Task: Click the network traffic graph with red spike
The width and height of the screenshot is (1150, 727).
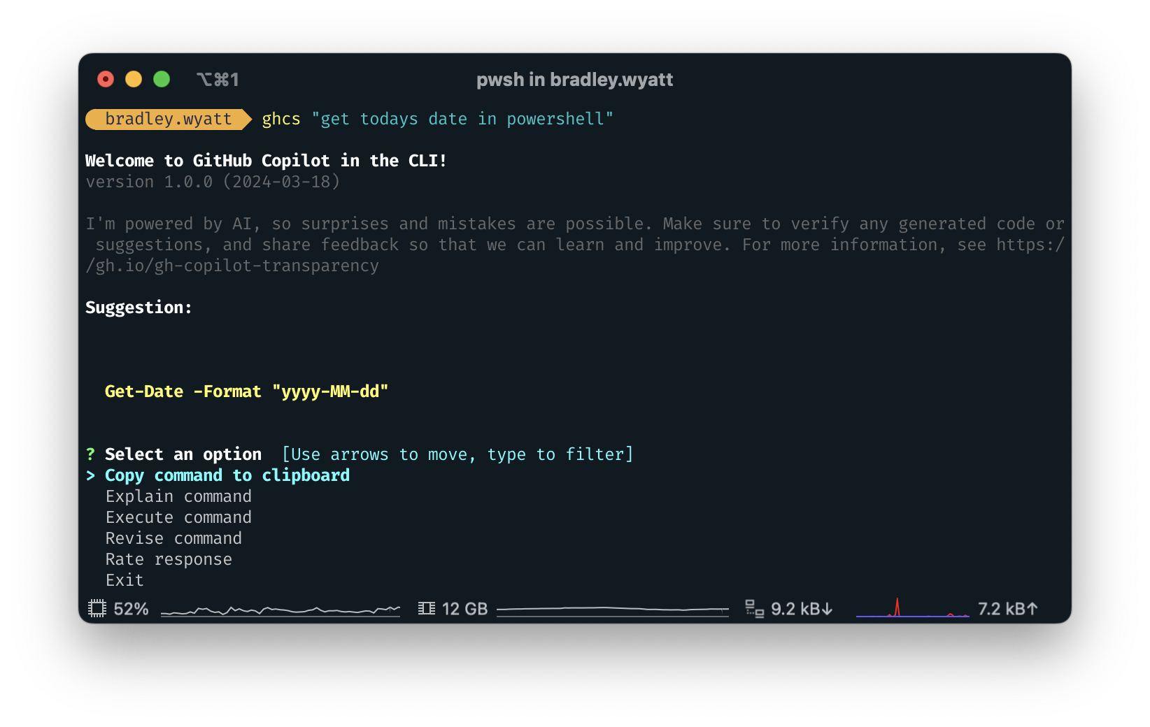Action: tap(913, 607)
